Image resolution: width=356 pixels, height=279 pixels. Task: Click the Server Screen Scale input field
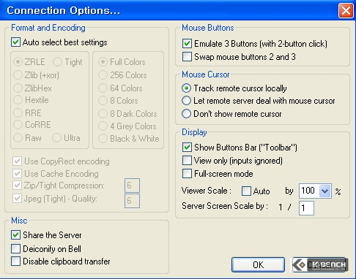[306, 208]
